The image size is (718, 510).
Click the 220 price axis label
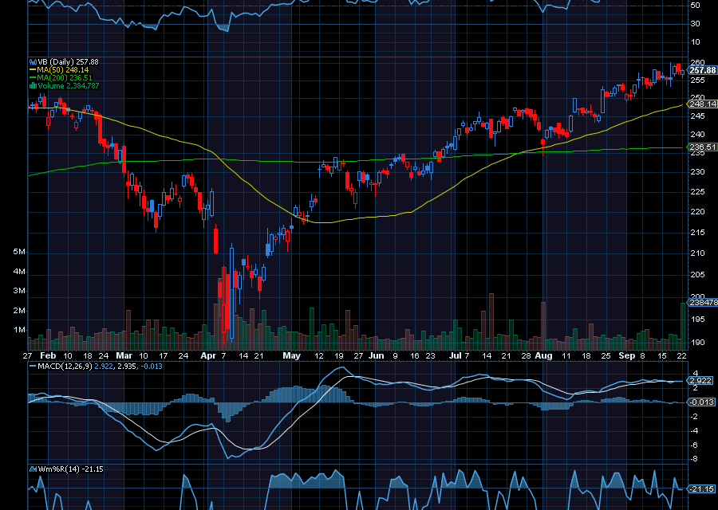point(697,212)
